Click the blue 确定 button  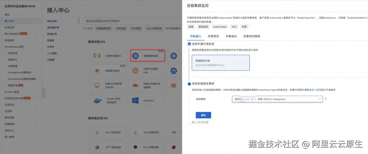(203, 115)
